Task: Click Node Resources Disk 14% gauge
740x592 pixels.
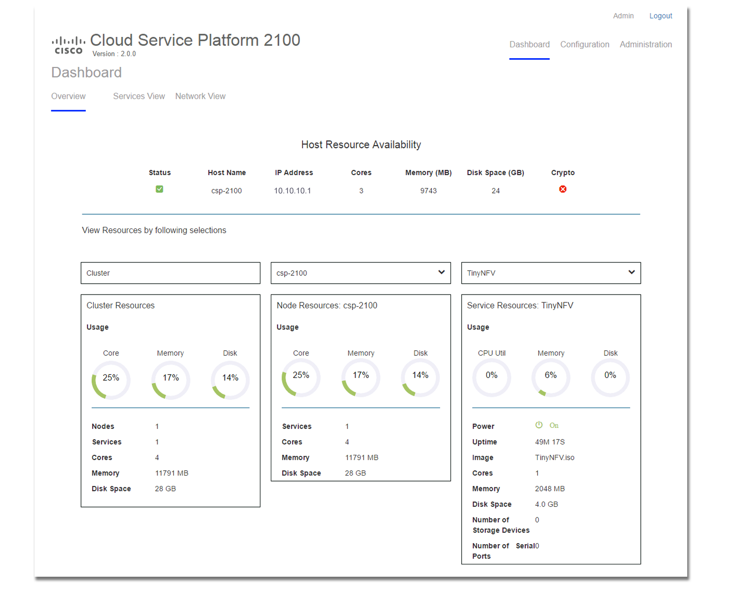Action: 420,378
